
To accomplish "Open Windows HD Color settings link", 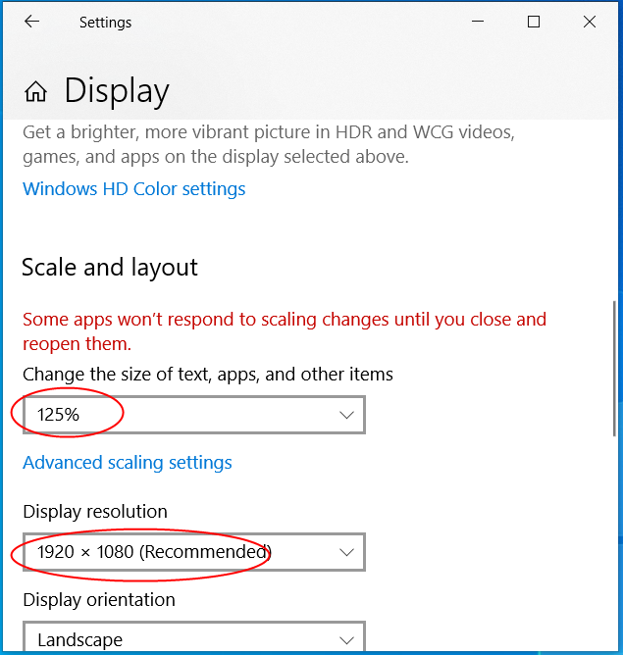I will (133, 188).
